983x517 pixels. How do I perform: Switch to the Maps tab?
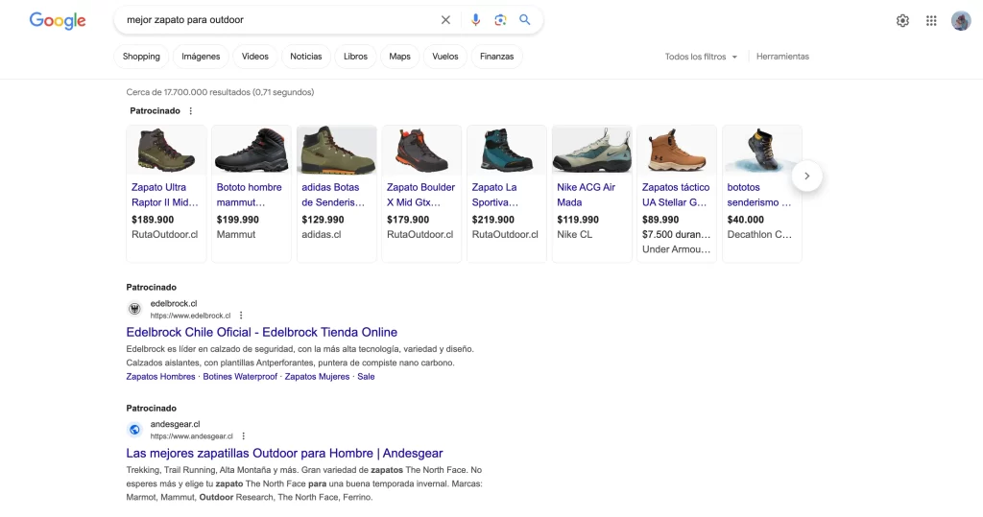pyautogui.click(x=399, y=57)
